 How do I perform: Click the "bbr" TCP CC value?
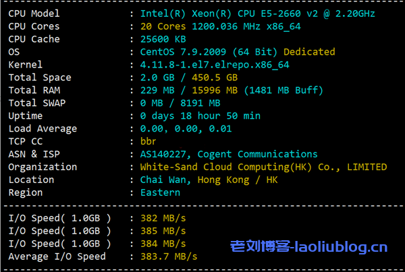149,142
